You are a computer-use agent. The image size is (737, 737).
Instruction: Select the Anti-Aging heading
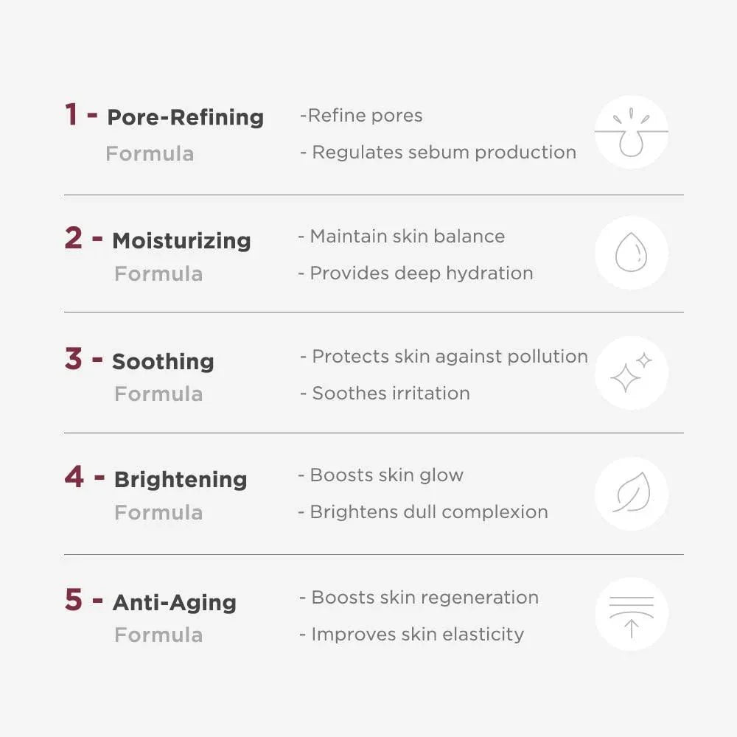(175, 603)
